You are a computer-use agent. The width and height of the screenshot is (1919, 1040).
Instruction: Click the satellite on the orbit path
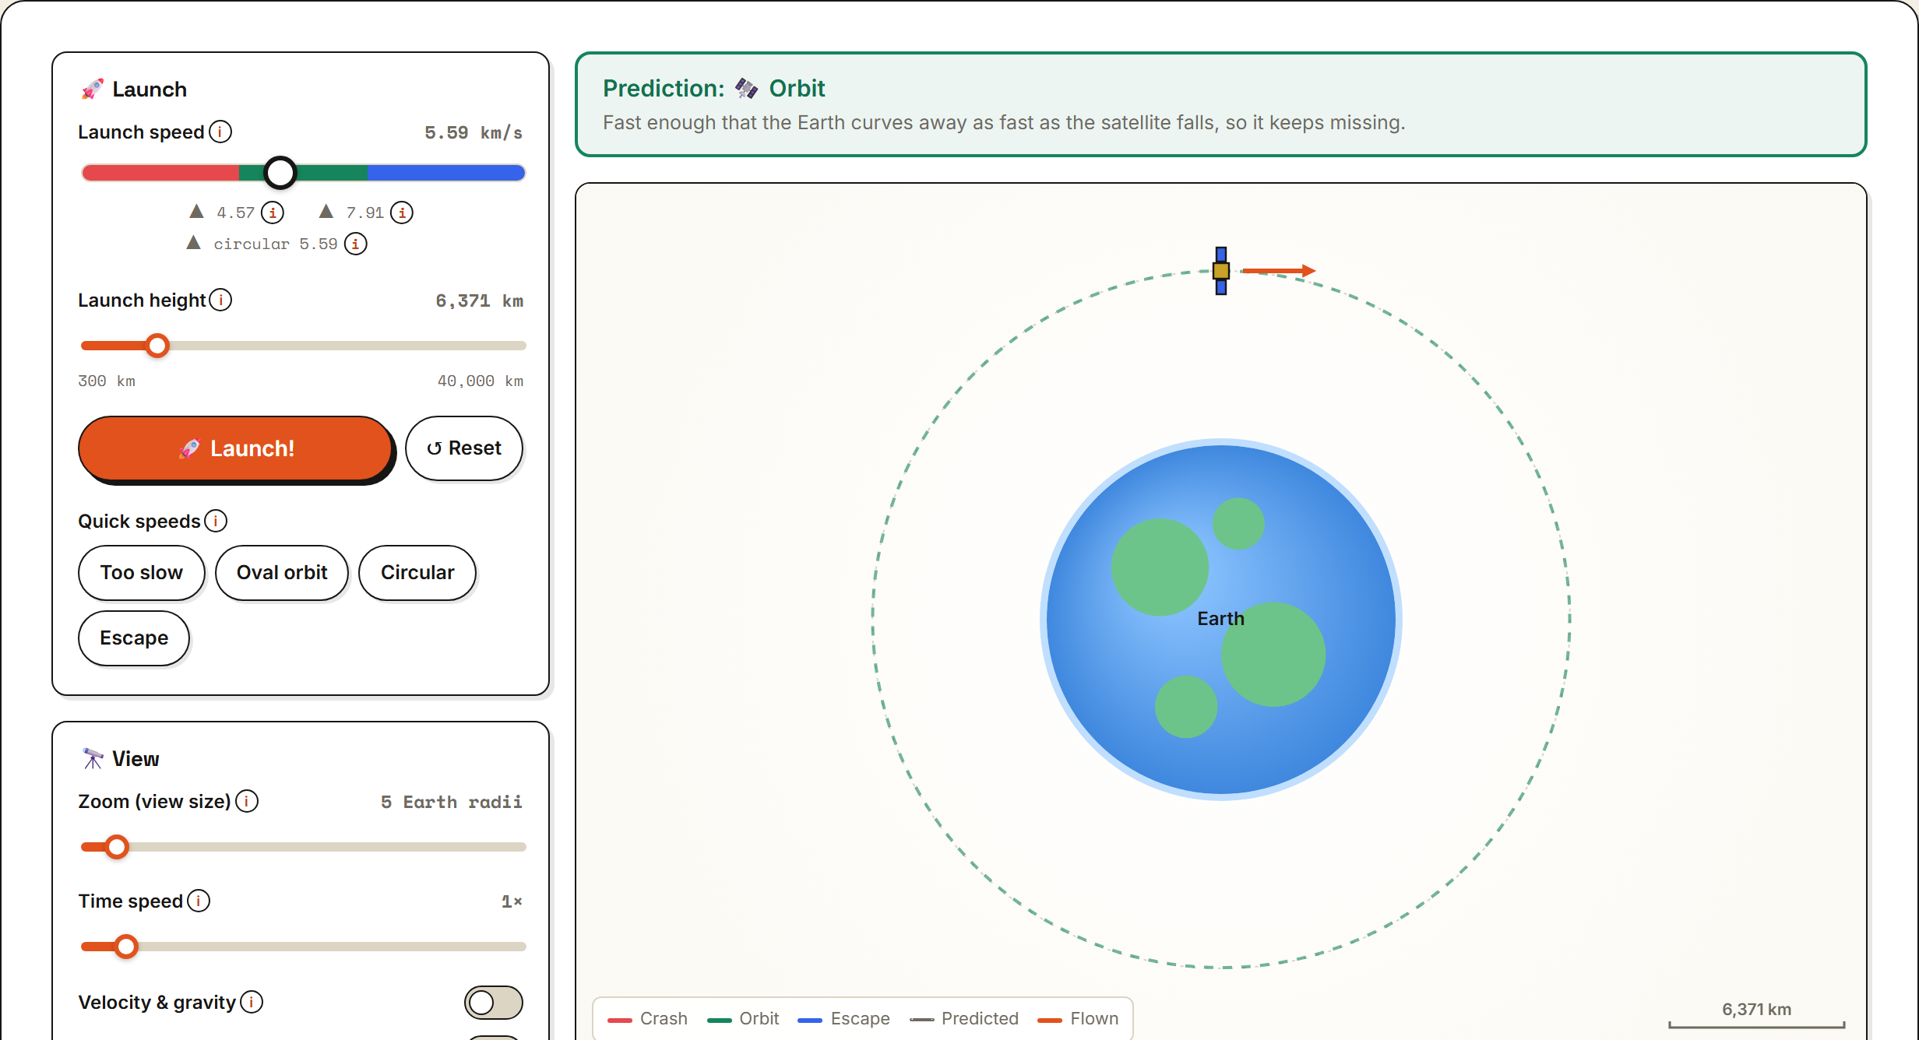[x=1221, y=271]
